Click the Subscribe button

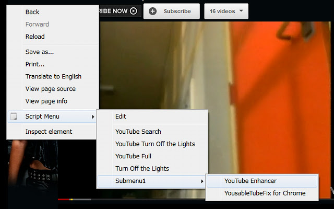(172, 11)
